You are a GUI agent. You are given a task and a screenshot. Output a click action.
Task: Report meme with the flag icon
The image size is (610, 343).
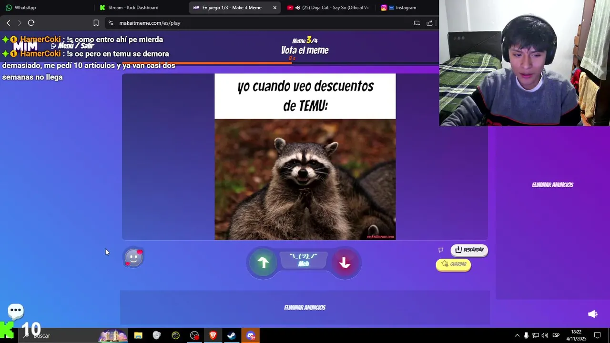pos(441,250)
